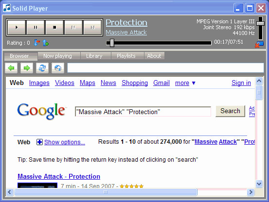Click the Rating : 0 label

18,43
